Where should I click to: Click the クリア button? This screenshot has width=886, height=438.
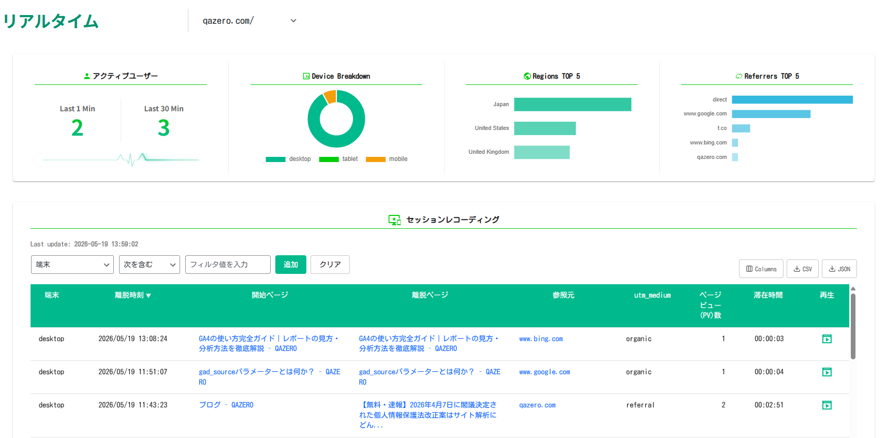[x=330, y=265]
